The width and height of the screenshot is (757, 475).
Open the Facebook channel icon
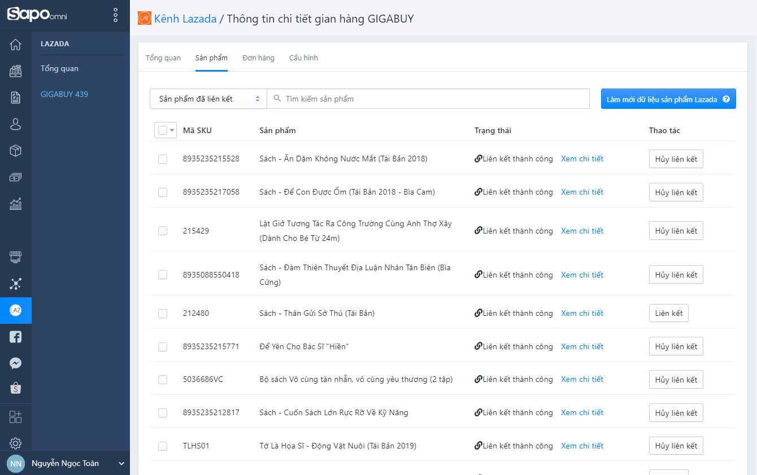pyautogui.click(x=15, y=337)
